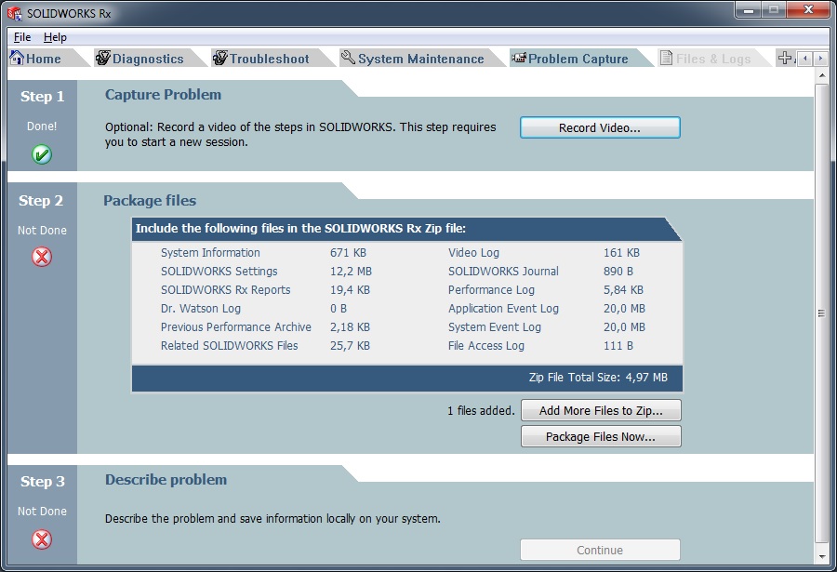This screenshot has width=837, height=572.
Task: Click the red X under Step 3
Action: pyautogui.click(x=42, y=539)
